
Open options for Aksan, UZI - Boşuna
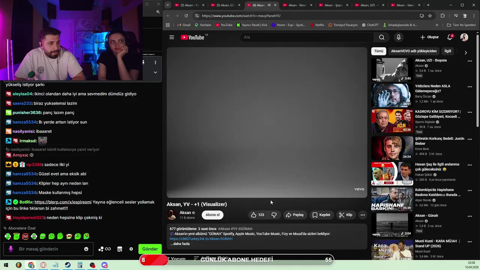point(469,61)
